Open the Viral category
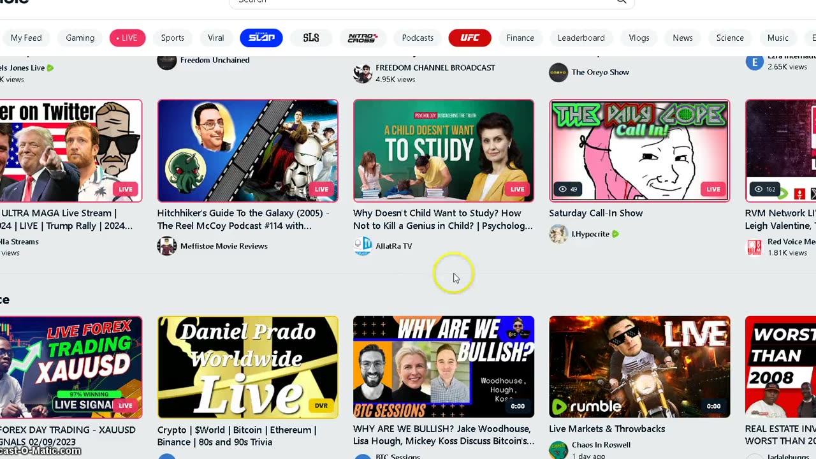The width and height of the screenshot is (816, 459). pyautogui.click(x=216, y=38)
